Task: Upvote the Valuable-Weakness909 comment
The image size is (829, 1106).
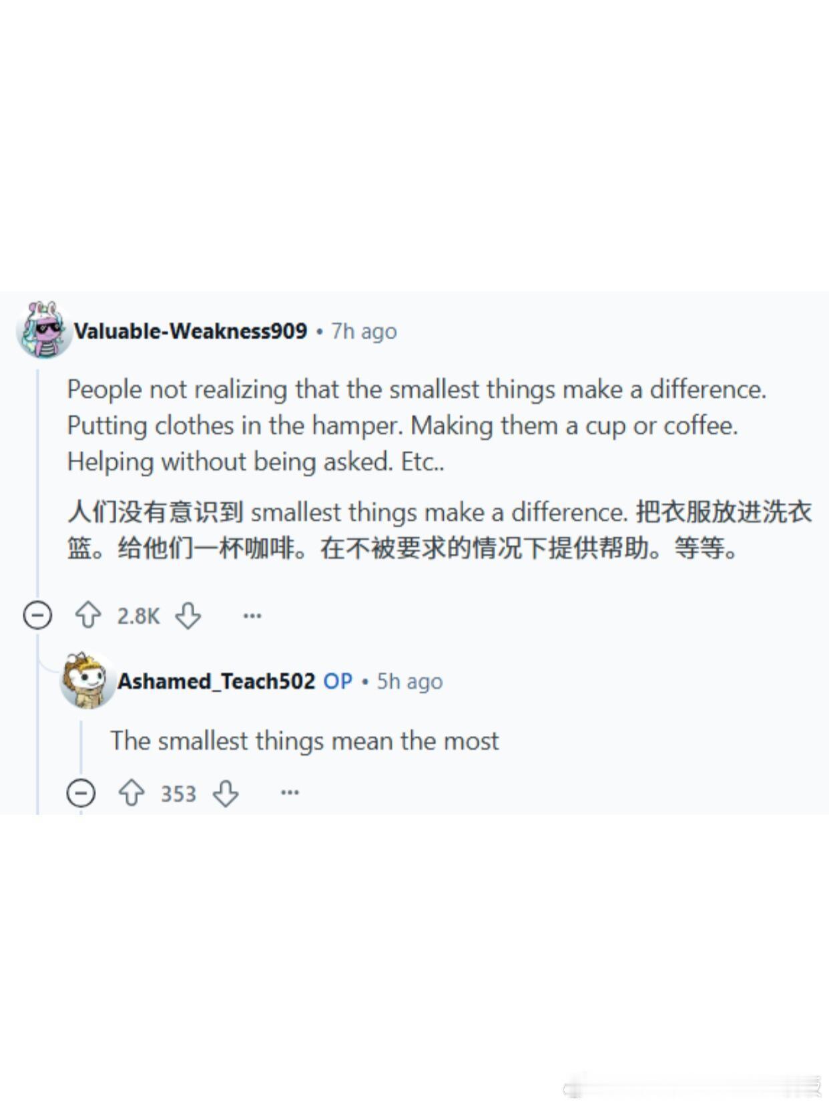Action: 88,615
